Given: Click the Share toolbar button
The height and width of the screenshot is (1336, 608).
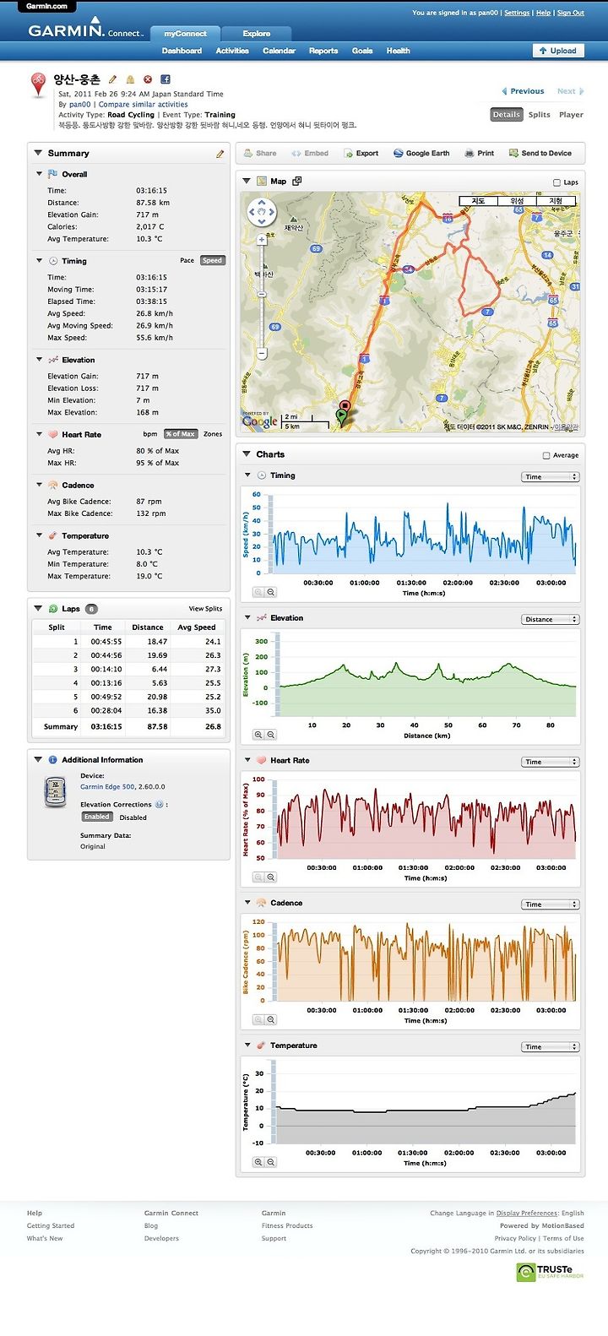Looking at the screenshot, I should click(260, 154).
